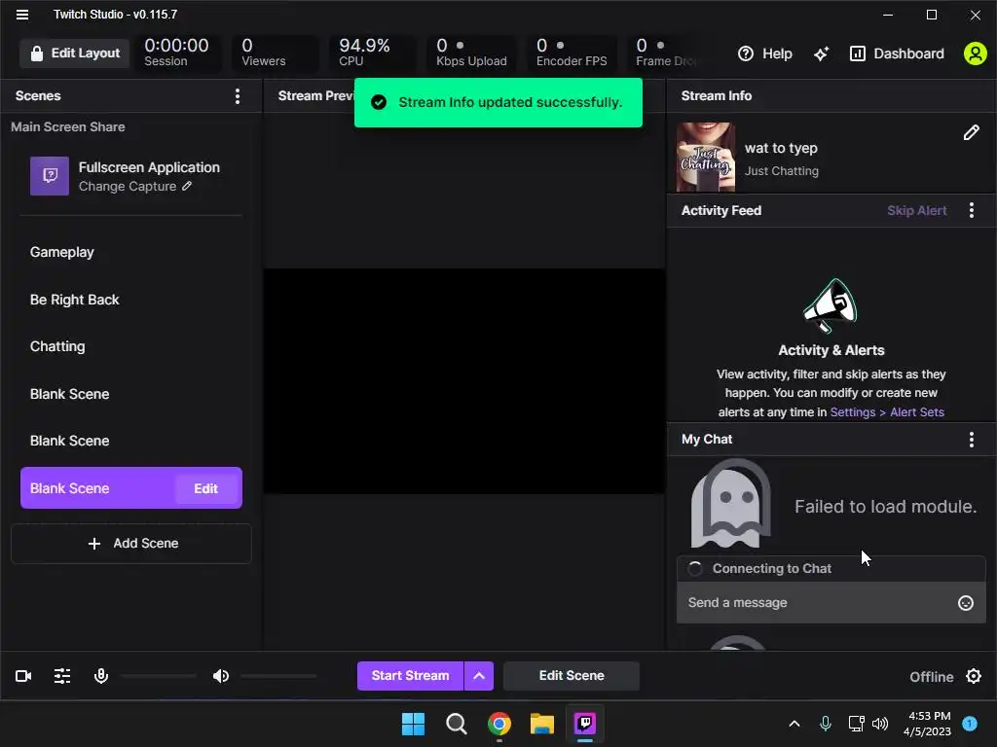Open the chat emoji picker

coord(966,603)
